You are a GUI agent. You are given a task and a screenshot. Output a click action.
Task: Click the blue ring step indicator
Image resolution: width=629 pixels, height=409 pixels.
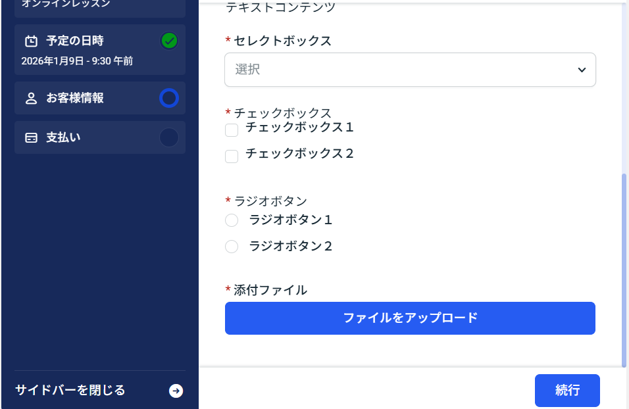pyautogui.click(x=169, y=99)
